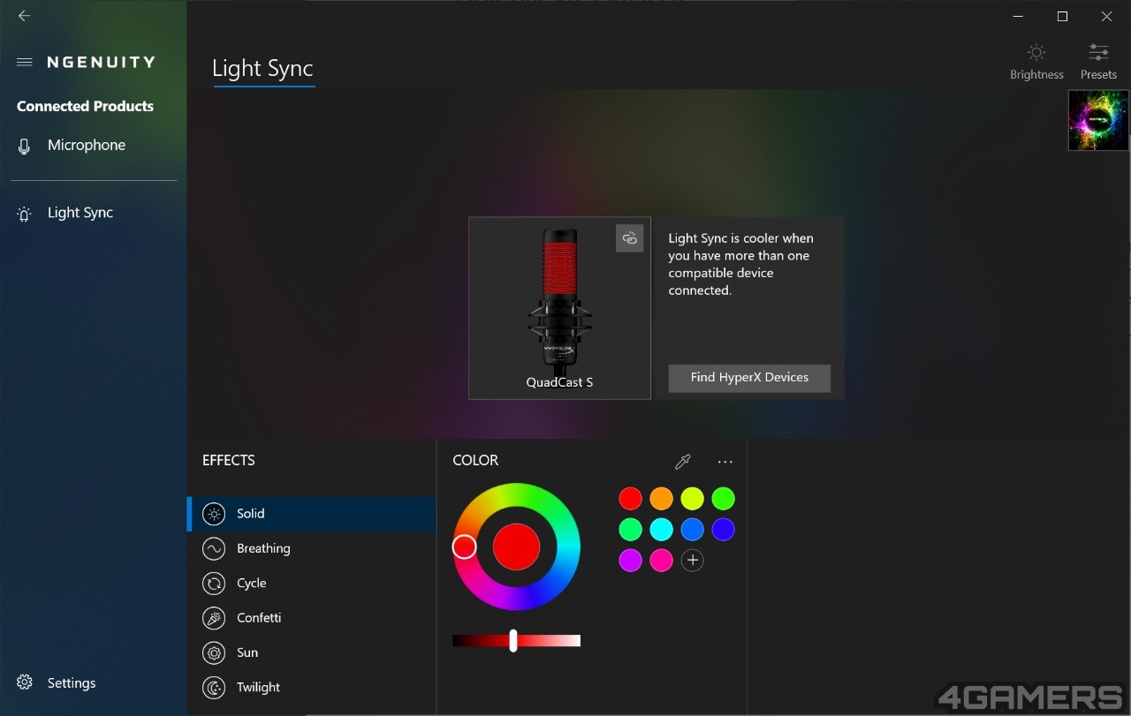Click the Connected Products heading

click(x=85, y=106)
